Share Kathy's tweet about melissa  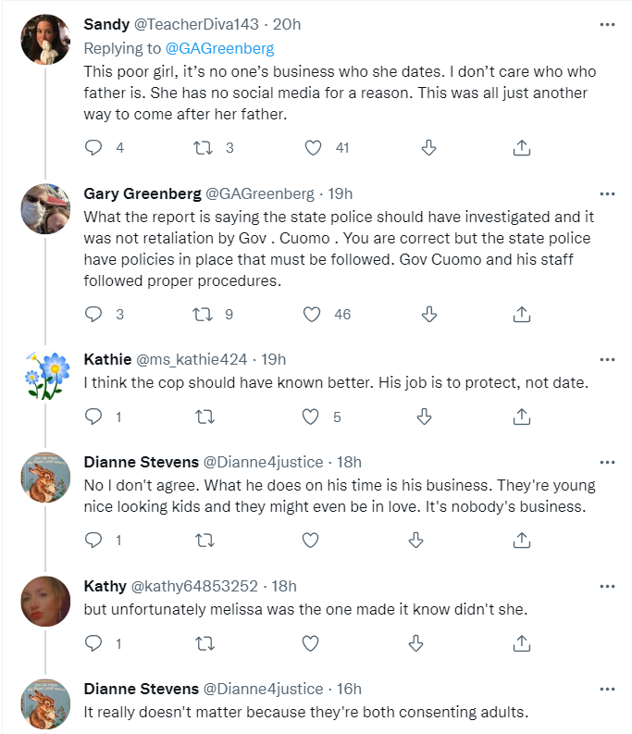[521, 641]
